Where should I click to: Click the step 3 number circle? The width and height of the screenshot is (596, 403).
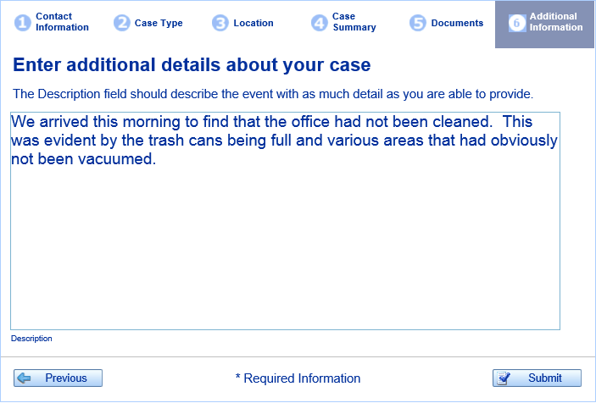click(x=220, y=23)
